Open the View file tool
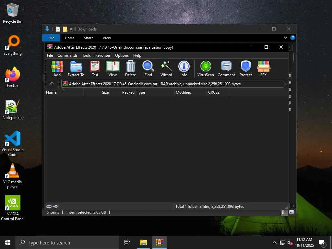Screen dimensions: 332x249 coord(113,69)
